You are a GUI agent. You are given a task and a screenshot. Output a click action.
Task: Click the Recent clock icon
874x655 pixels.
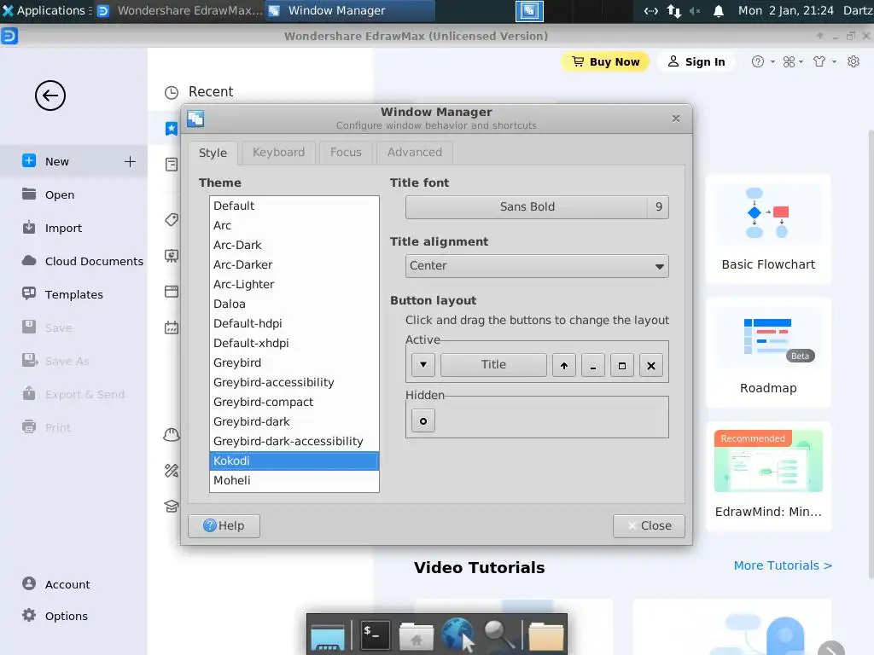(172, 92)
